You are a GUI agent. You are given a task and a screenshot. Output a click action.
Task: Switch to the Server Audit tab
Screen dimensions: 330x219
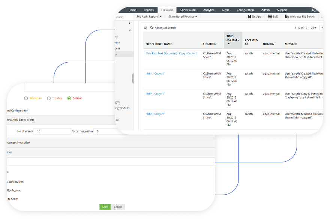(x=188, y=10)
